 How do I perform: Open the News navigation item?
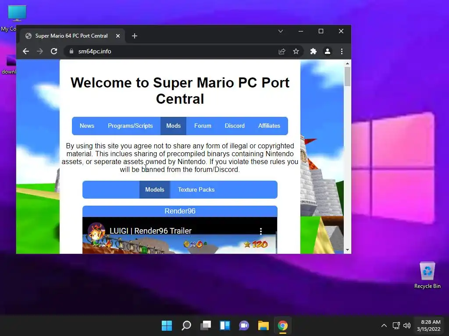[x=87, y=126]
